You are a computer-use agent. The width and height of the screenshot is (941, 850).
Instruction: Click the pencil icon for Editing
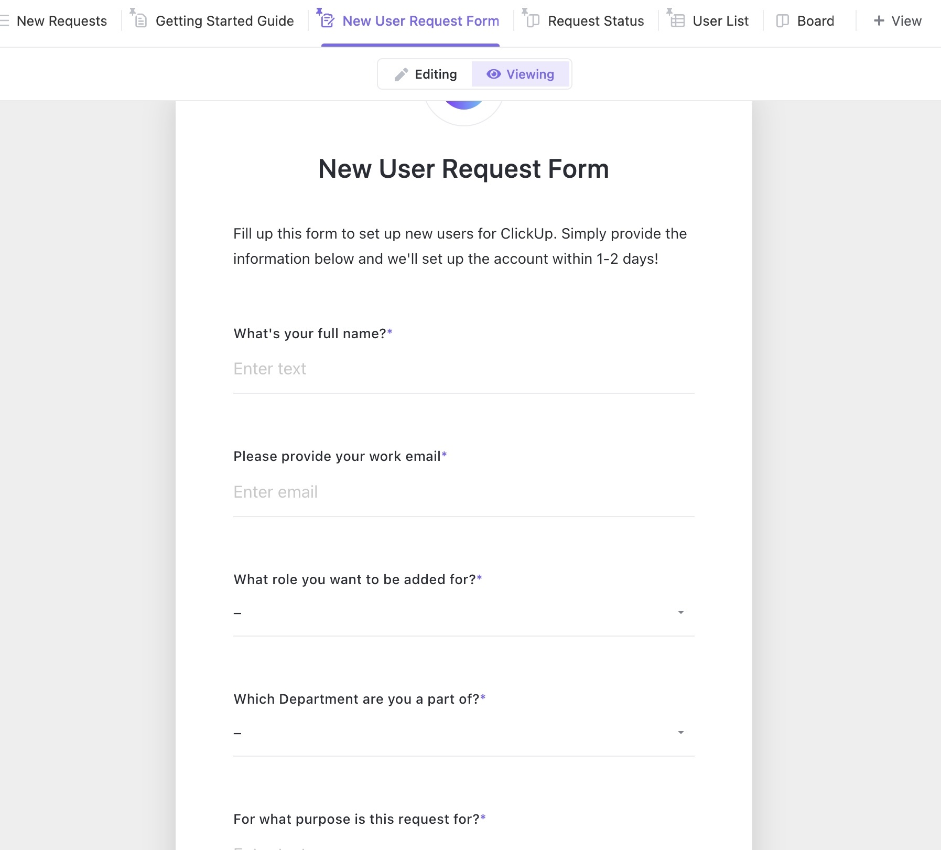pyautogui.click(x=401, y=74)
